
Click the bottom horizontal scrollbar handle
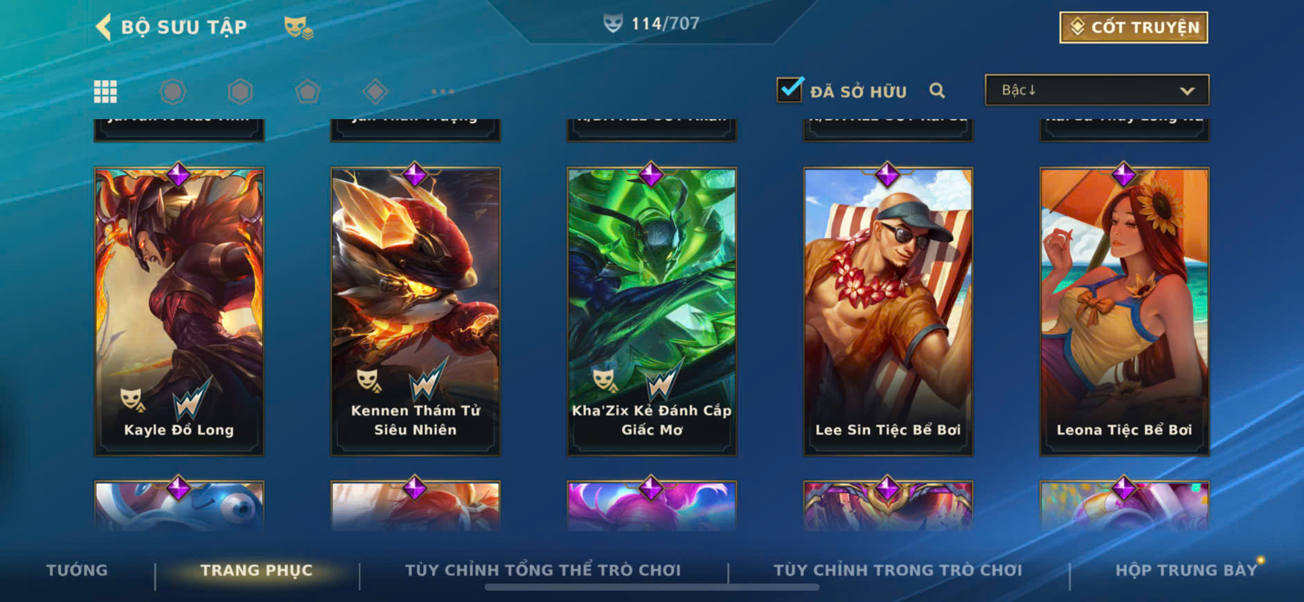652,587
